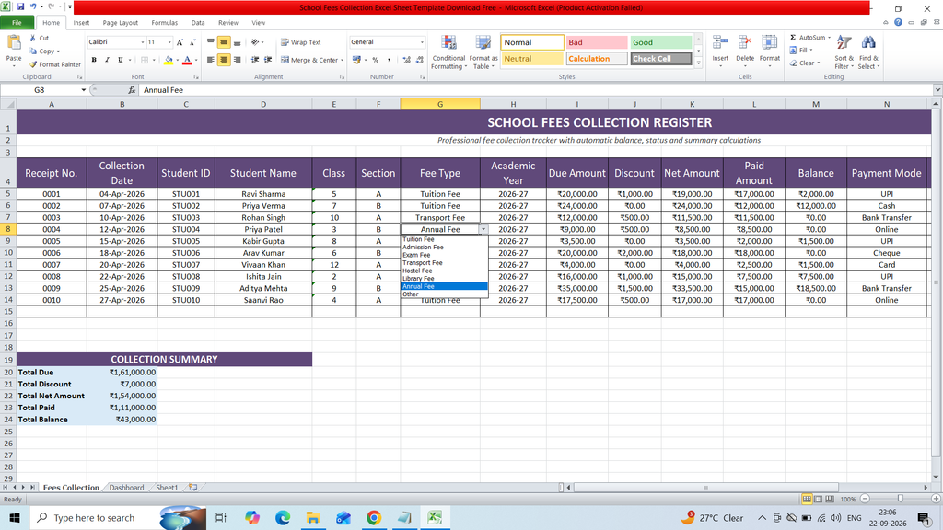Click the Increase Decimal icon
This screenshot has width=943, height=530.
406,60
